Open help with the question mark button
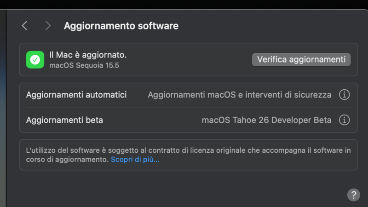This screenshot has width=368, height=207. (353, 194)
